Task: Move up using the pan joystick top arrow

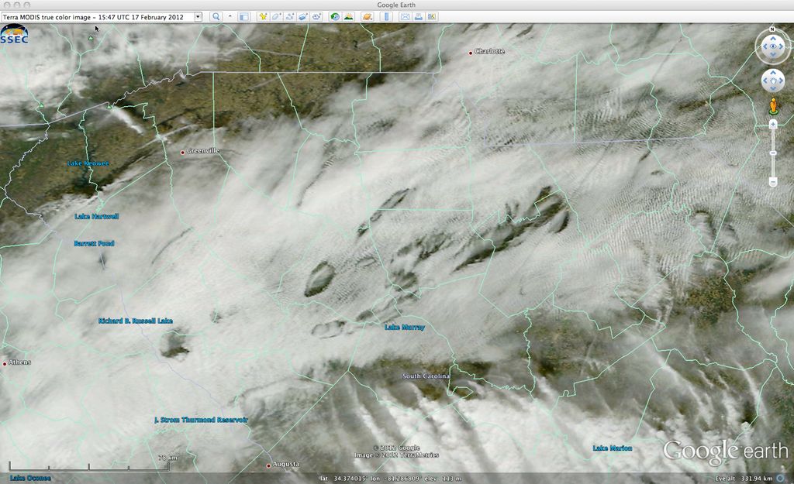Action: tap(773, 73)
